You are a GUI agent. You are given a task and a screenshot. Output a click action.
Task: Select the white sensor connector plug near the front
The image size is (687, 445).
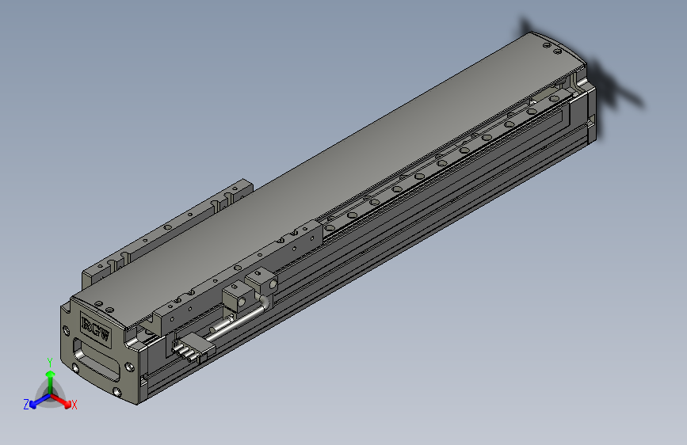[x=194, y=348]
